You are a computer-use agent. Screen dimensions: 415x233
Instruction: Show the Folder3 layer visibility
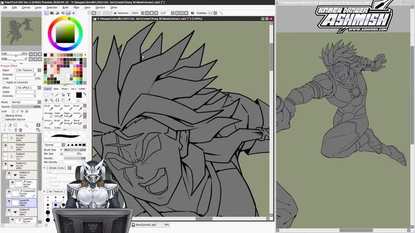[x=6, y=137]
